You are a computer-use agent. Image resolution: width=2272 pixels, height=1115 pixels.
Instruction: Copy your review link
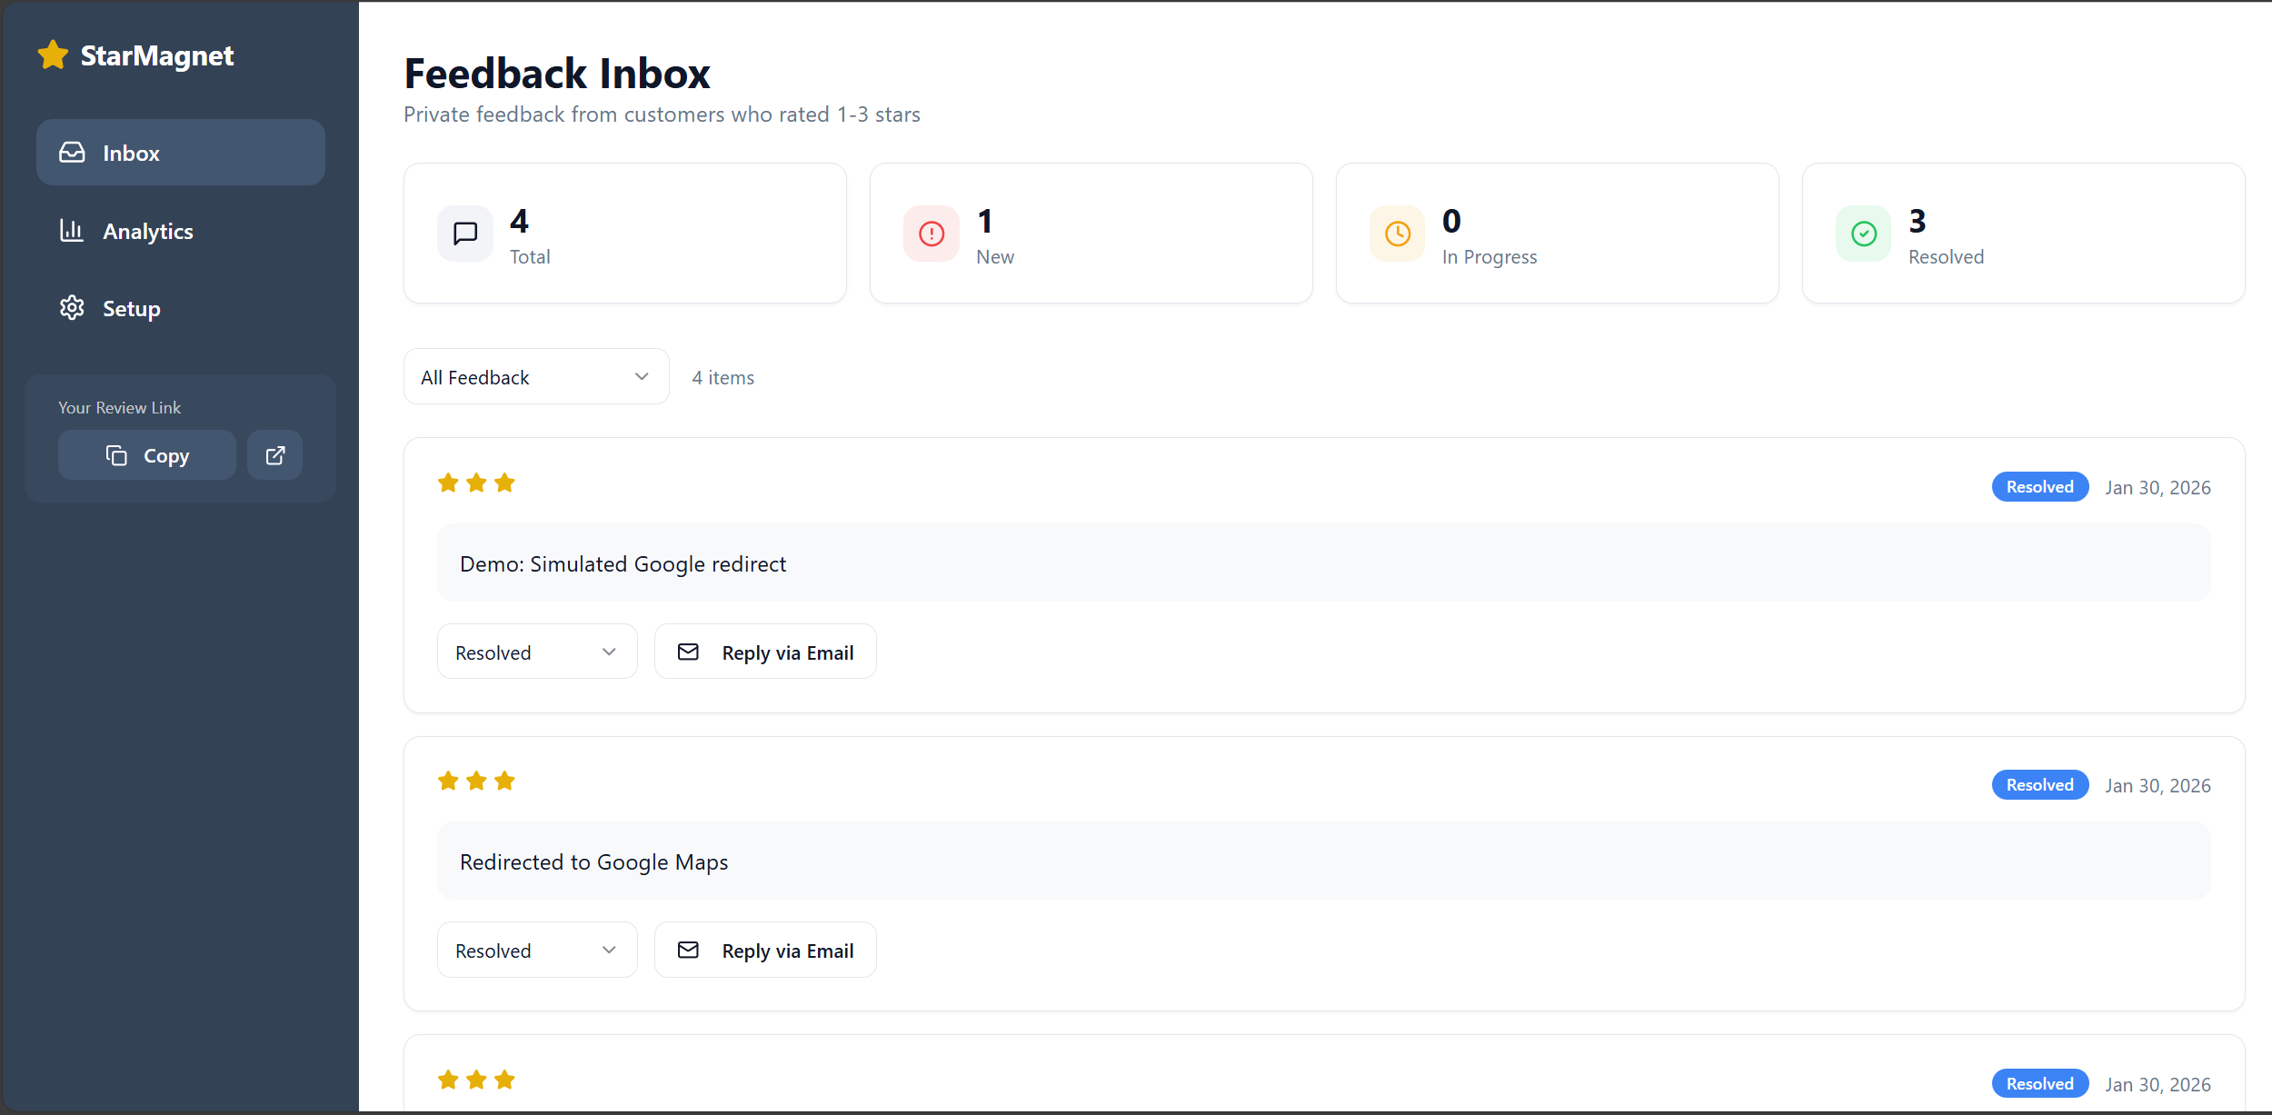tap(147, 455)
